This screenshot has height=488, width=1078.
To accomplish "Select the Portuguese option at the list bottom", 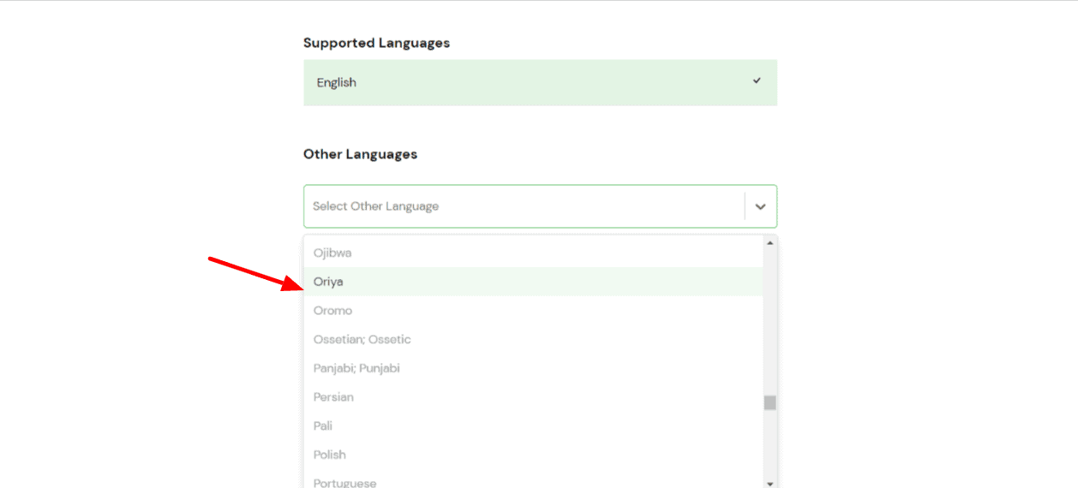I will 344,483.
